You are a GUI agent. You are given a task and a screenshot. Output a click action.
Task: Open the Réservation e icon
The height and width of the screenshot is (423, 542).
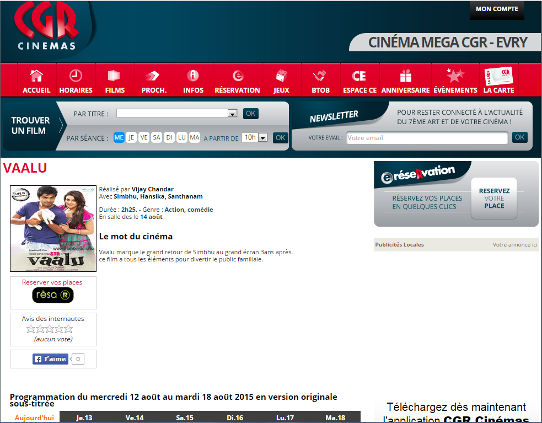click(238, 76)
